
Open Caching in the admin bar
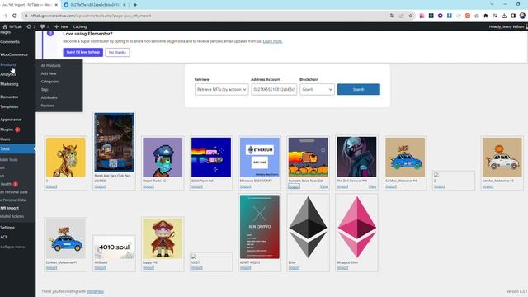(80, 26)
